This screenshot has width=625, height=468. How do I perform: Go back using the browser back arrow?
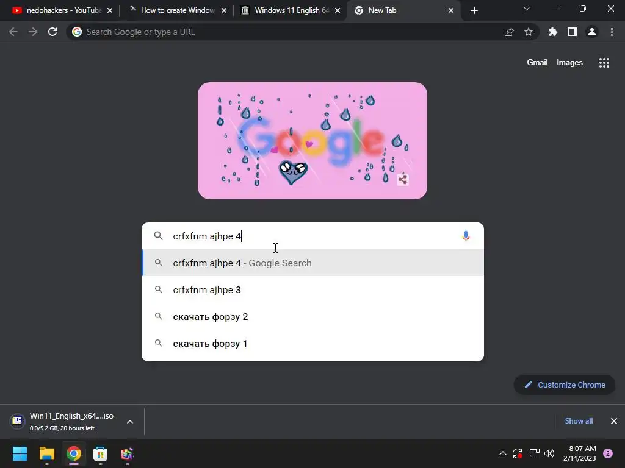point(13,32)
